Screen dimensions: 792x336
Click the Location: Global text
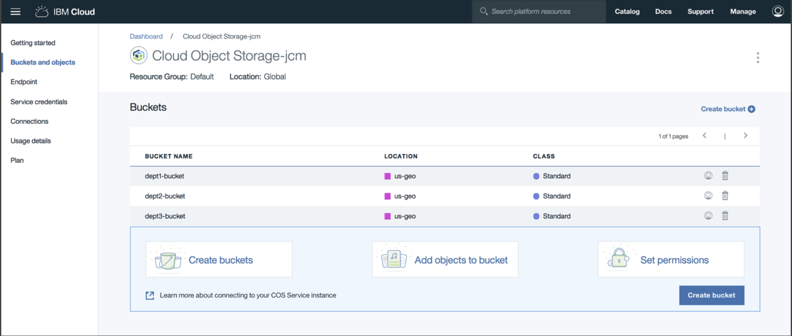pyautogui.click(x=258, y=77)
